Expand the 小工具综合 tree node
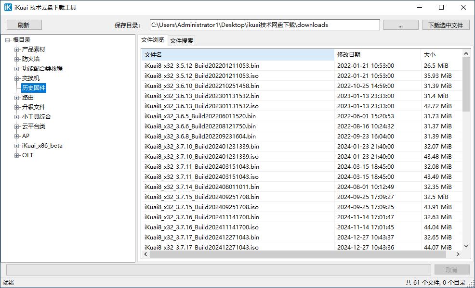Viewport: 475px width, 288px height. [x=17, y=117]
